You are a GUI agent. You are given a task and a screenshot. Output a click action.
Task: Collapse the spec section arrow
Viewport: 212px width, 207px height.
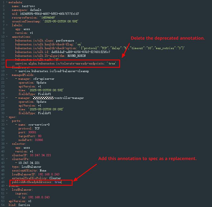[7, 117]
